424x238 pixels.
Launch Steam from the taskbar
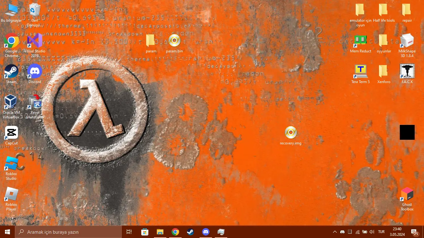[x=190, y=232]
